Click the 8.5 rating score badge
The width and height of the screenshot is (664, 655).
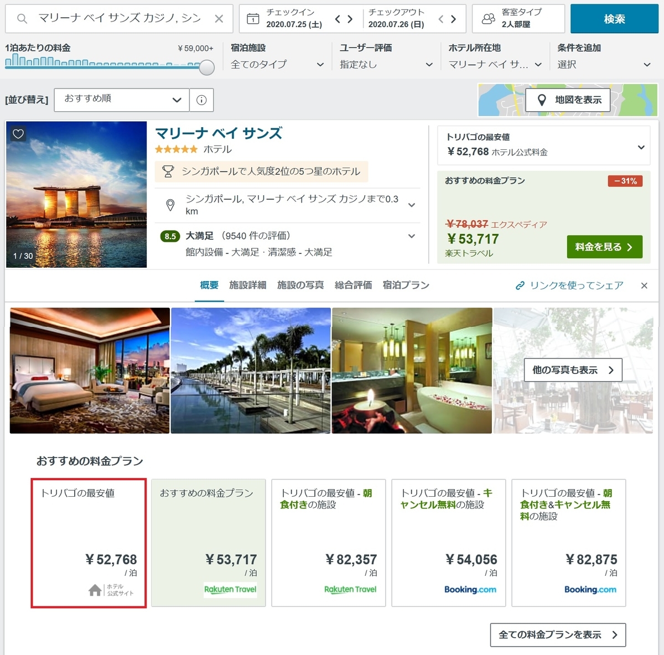[x=170, y=236]
